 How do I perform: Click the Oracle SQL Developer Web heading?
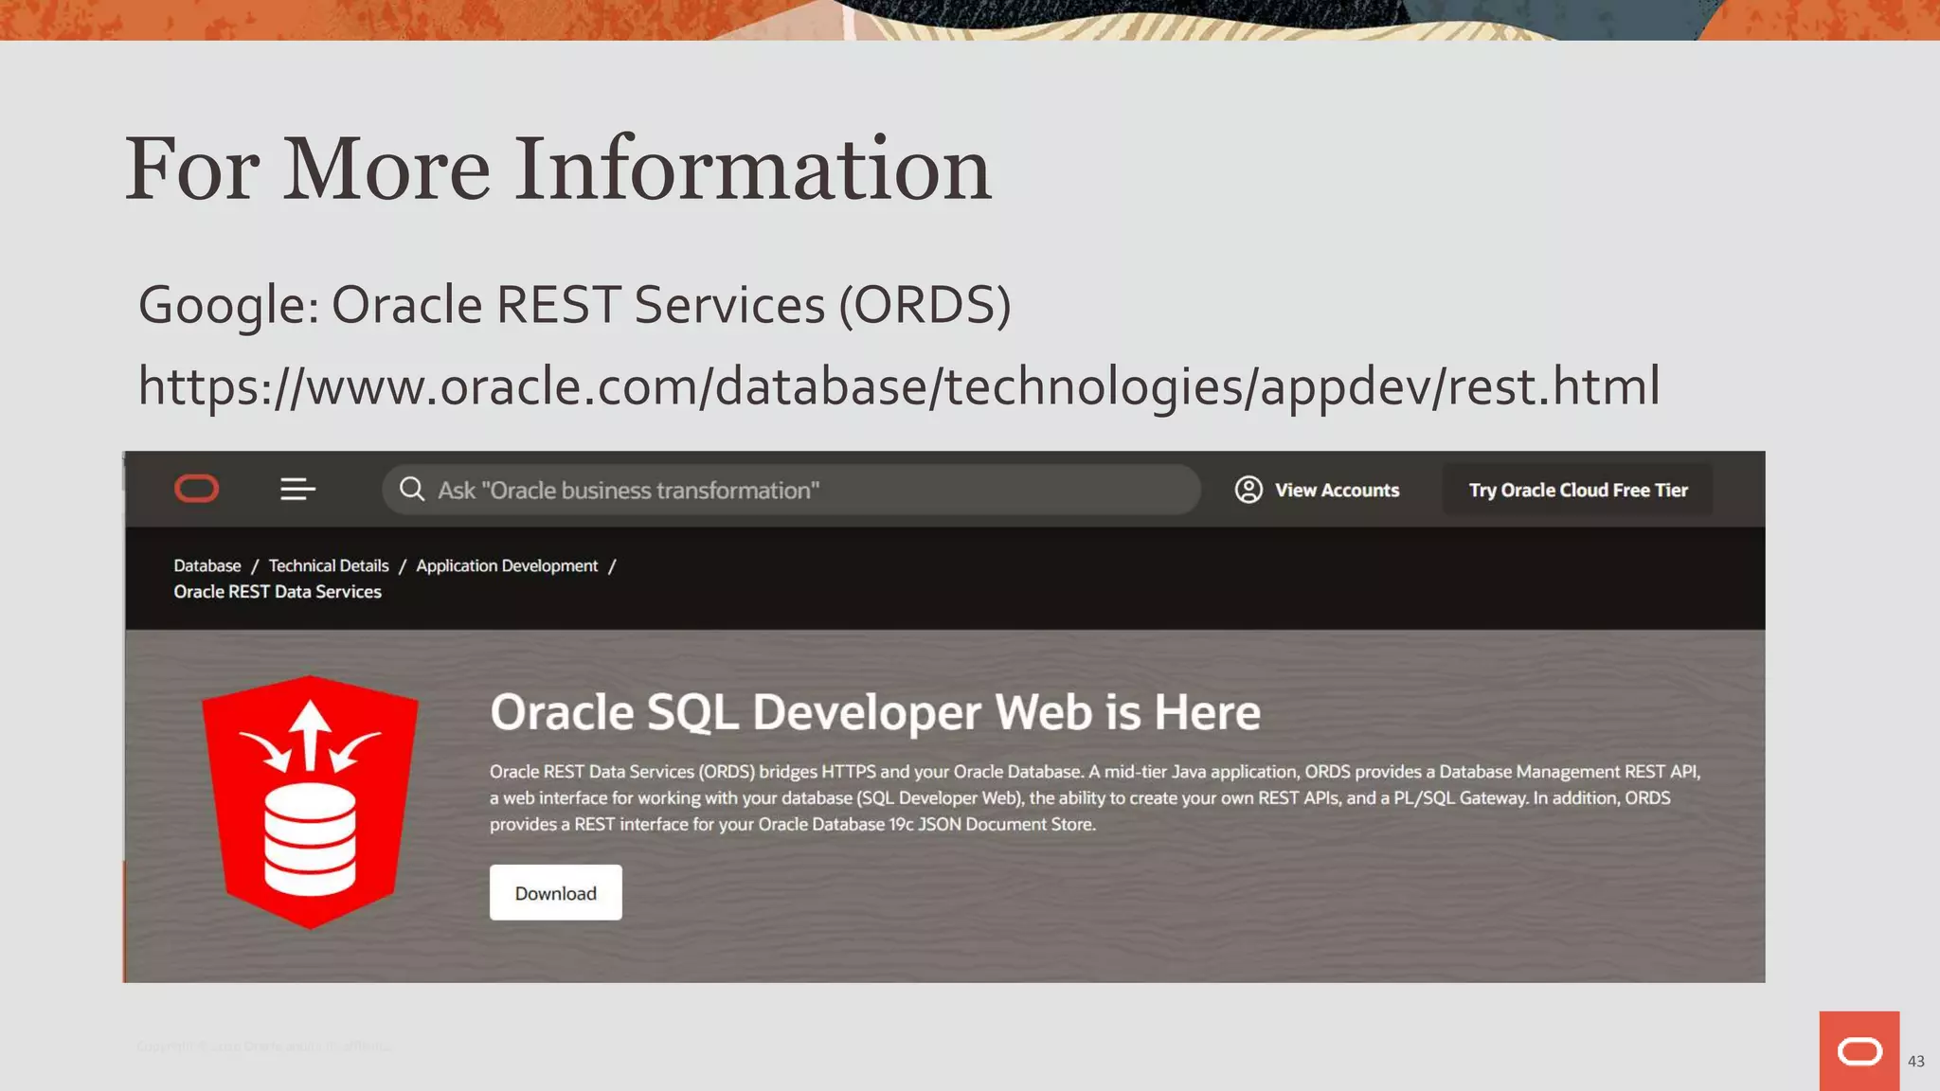(x=875, y=712)
